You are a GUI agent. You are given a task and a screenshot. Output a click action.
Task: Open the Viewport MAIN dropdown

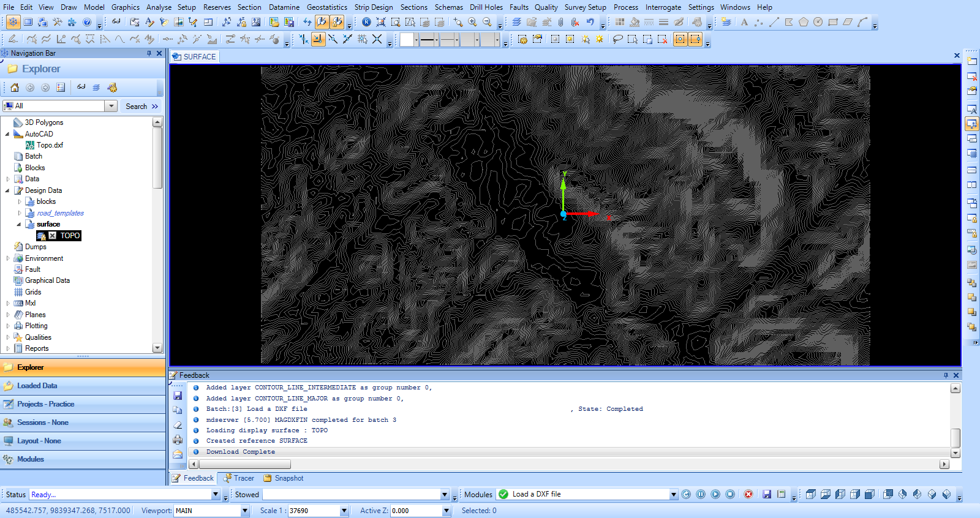point(245,511)
